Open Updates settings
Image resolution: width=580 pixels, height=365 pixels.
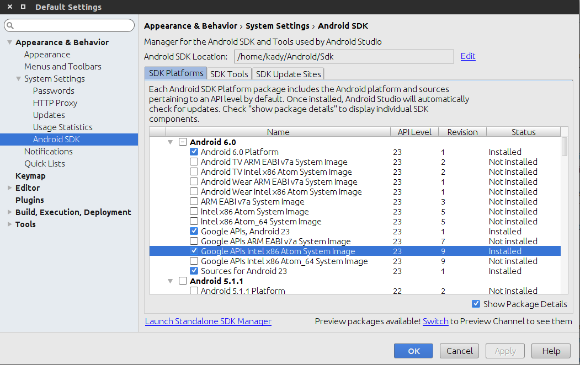coord(49,115)
